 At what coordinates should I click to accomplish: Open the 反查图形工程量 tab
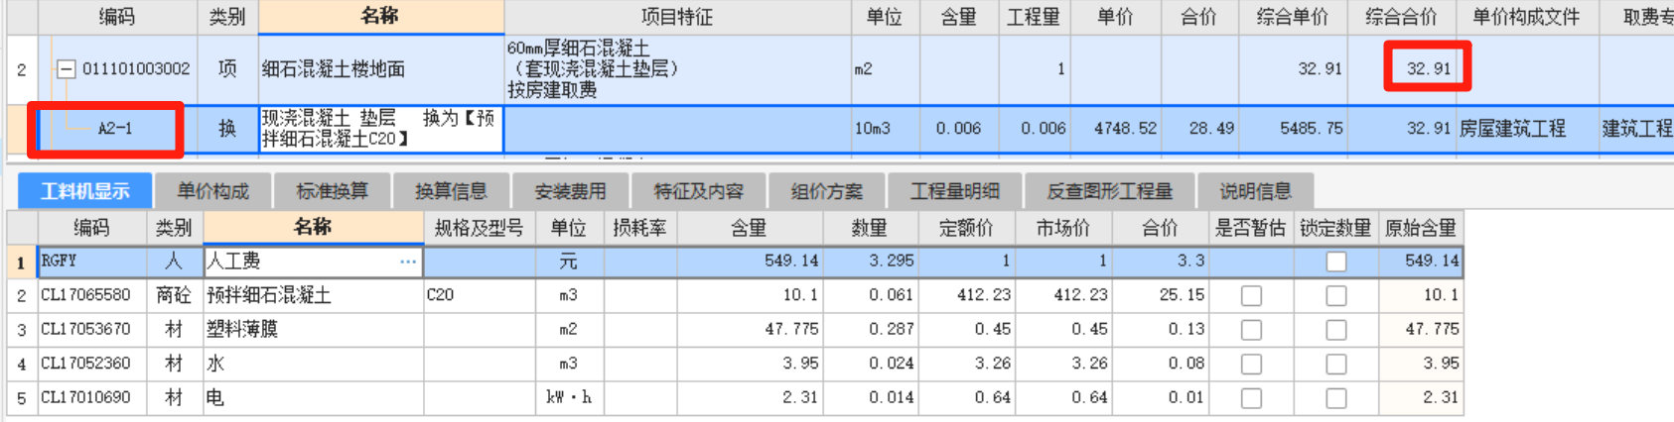1109,190
